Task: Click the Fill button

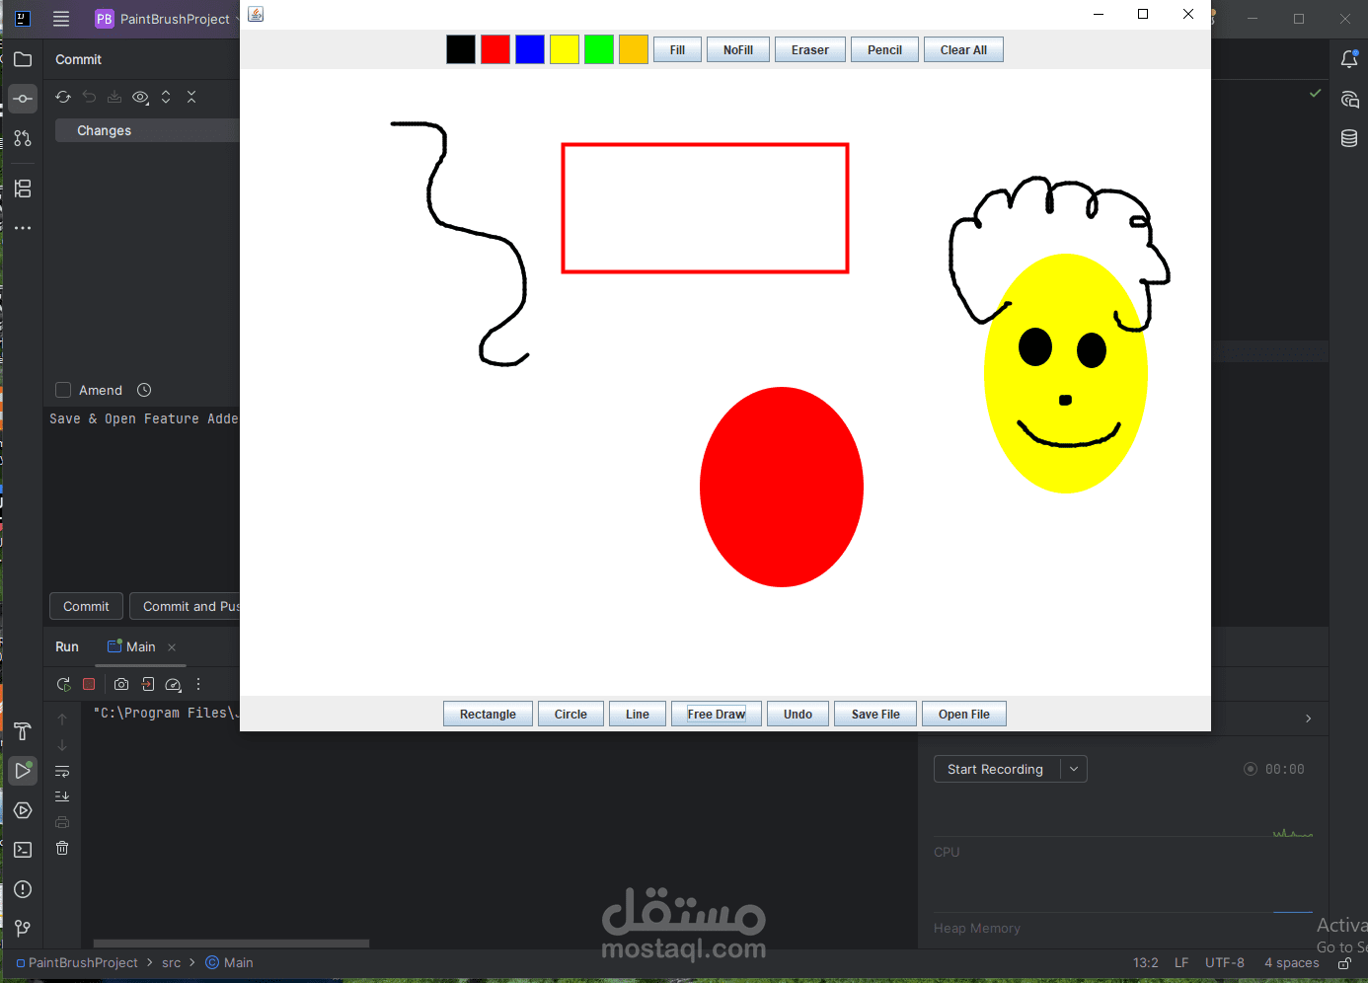Action: pos(677,49)
